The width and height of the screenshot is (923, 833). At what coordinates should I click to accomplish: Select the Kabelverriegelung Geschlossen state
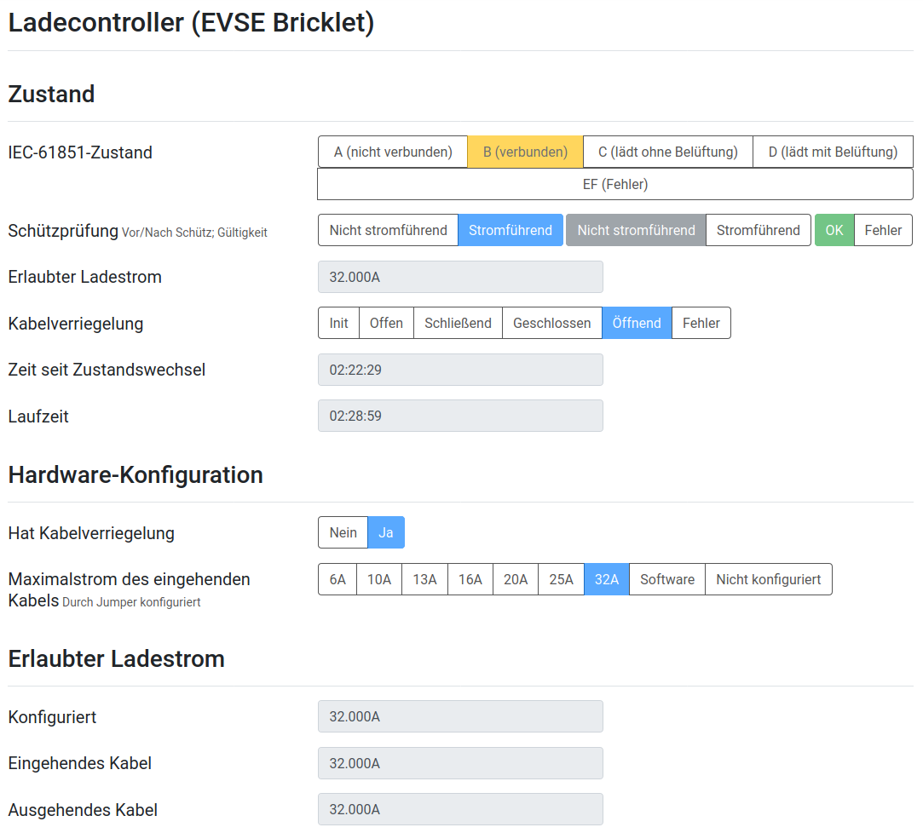click(x=551, y=323)
